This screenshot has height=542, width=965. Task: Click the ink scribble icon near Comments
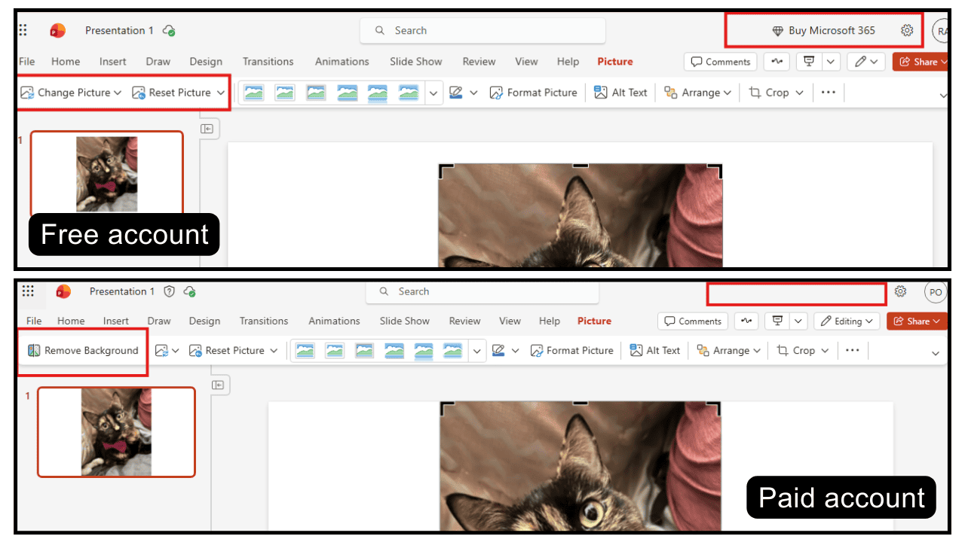[777, 61]
